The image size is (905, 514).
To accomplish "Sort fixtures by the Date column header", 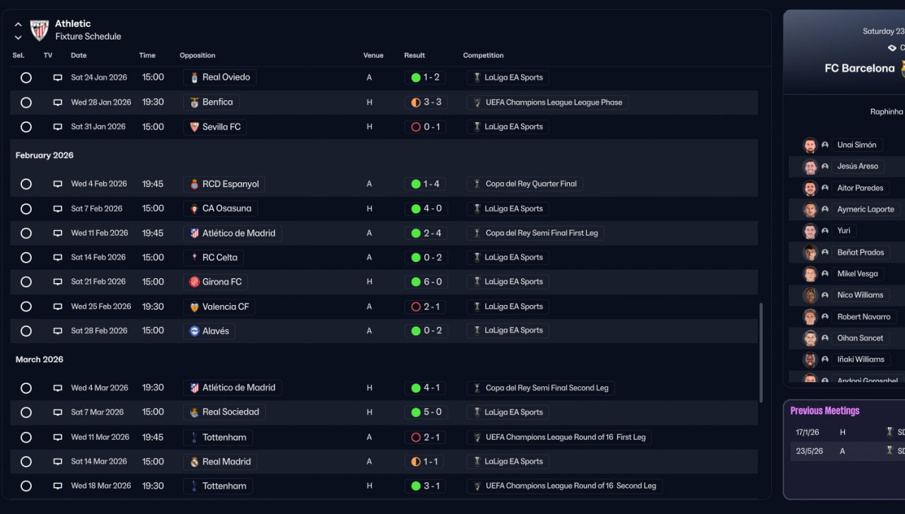I will pos(78,56).
